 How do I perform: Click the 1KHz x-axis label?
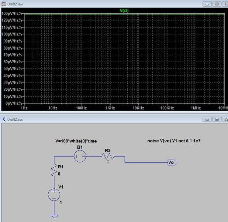[x=110, y=108]
